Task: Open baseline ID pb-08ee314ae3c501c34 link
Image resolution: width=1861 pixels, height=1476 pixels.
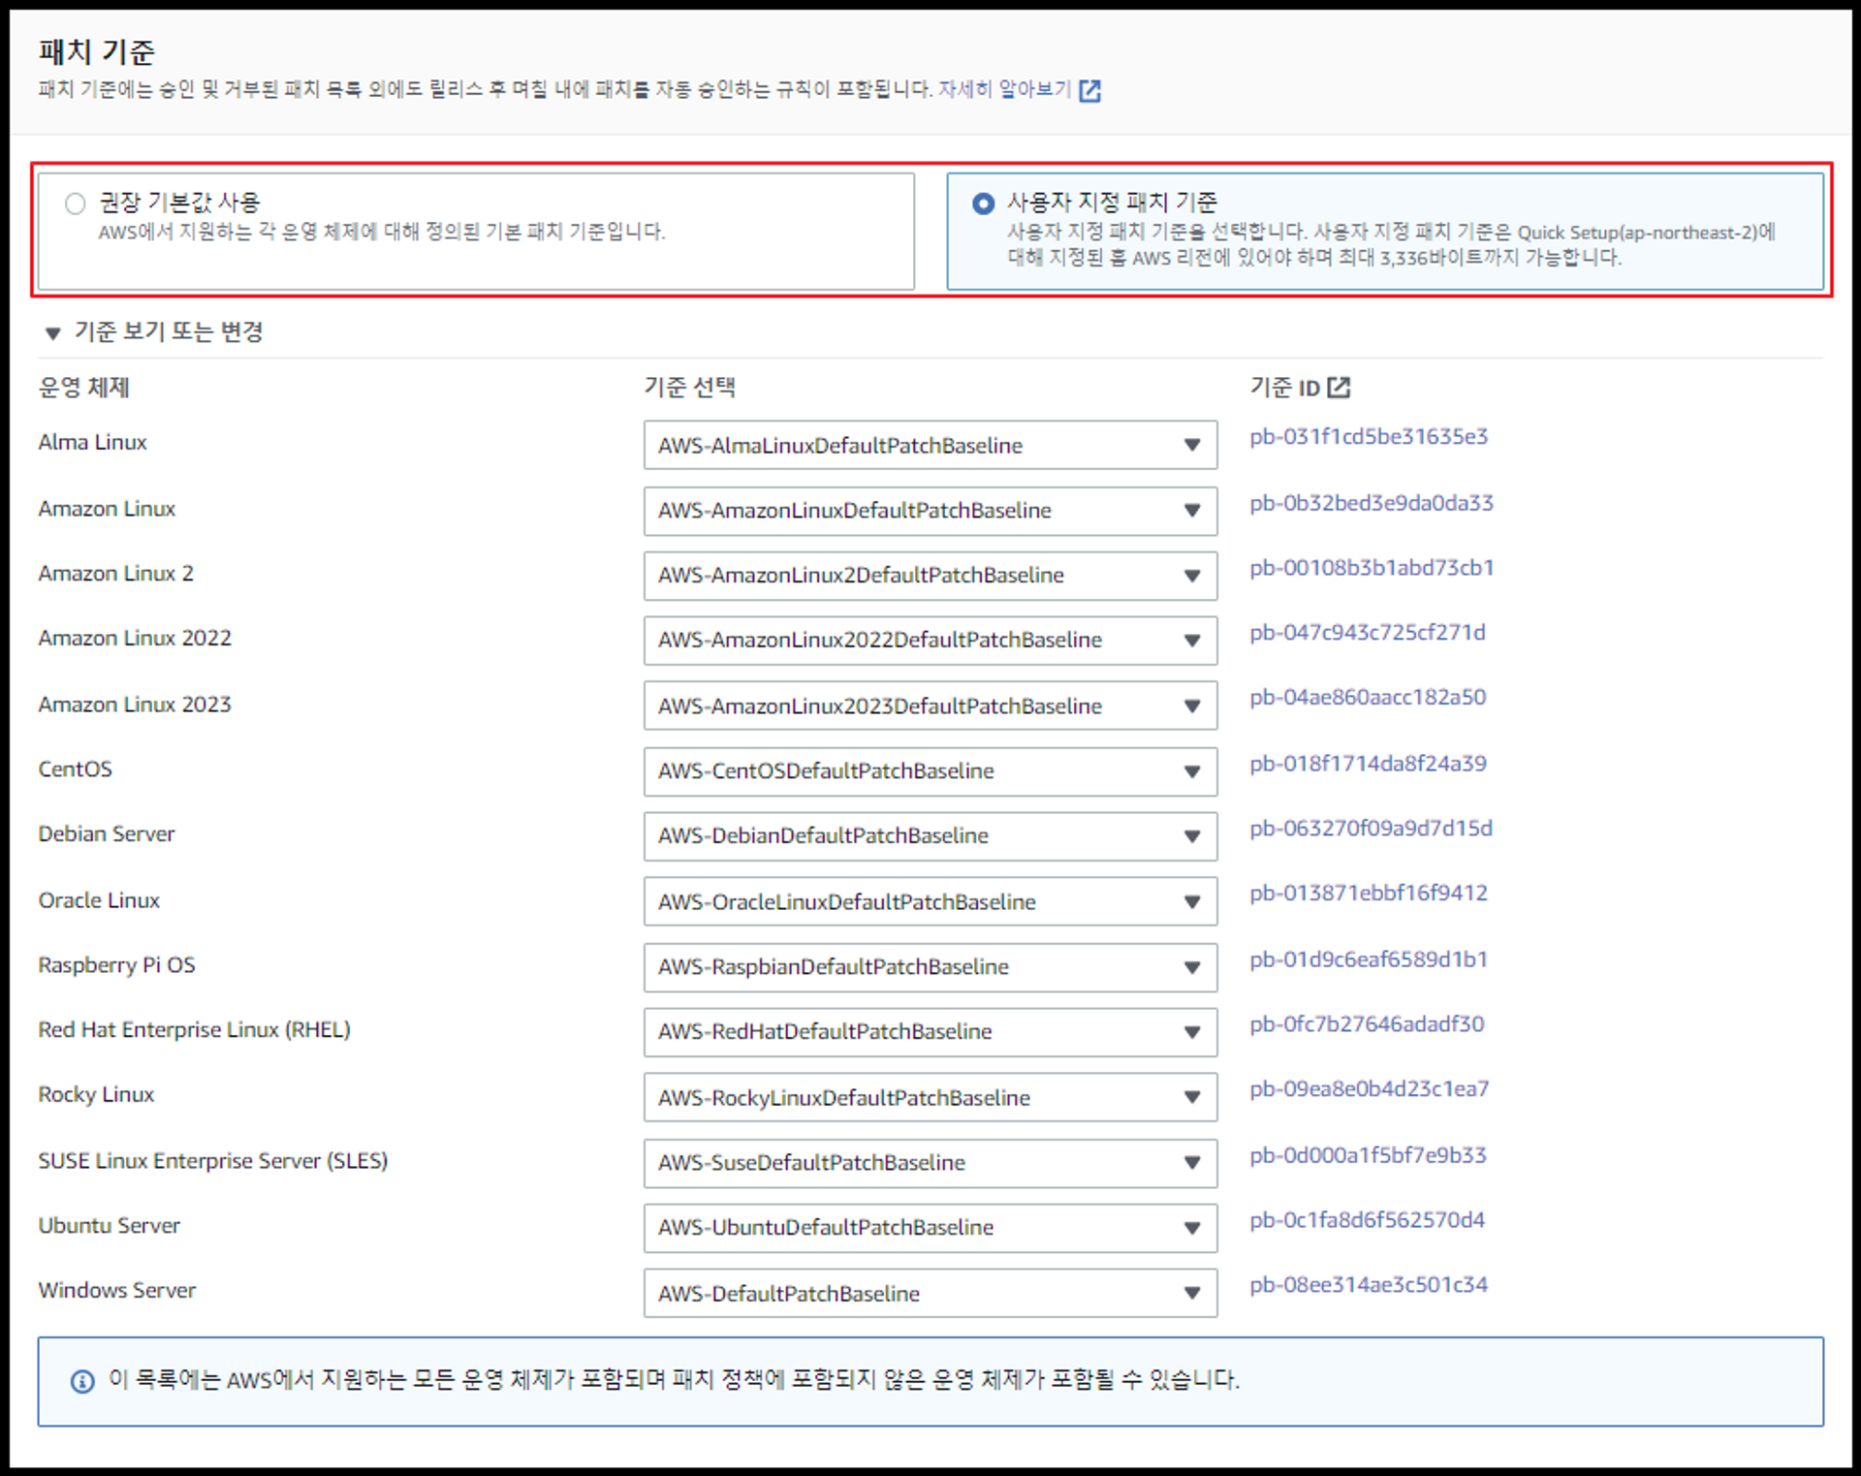Action: point(1368,1285)
